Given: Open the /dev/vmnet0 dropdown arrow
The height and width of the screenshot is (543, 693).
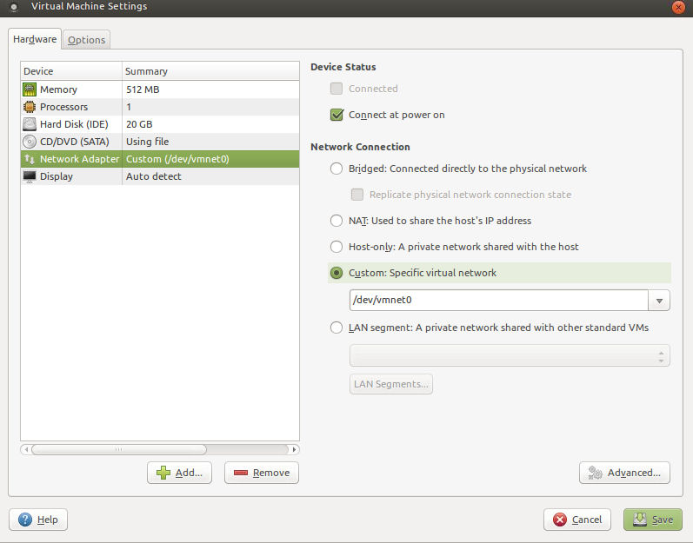Looking at the screenshot, I should tap(659, 301).
